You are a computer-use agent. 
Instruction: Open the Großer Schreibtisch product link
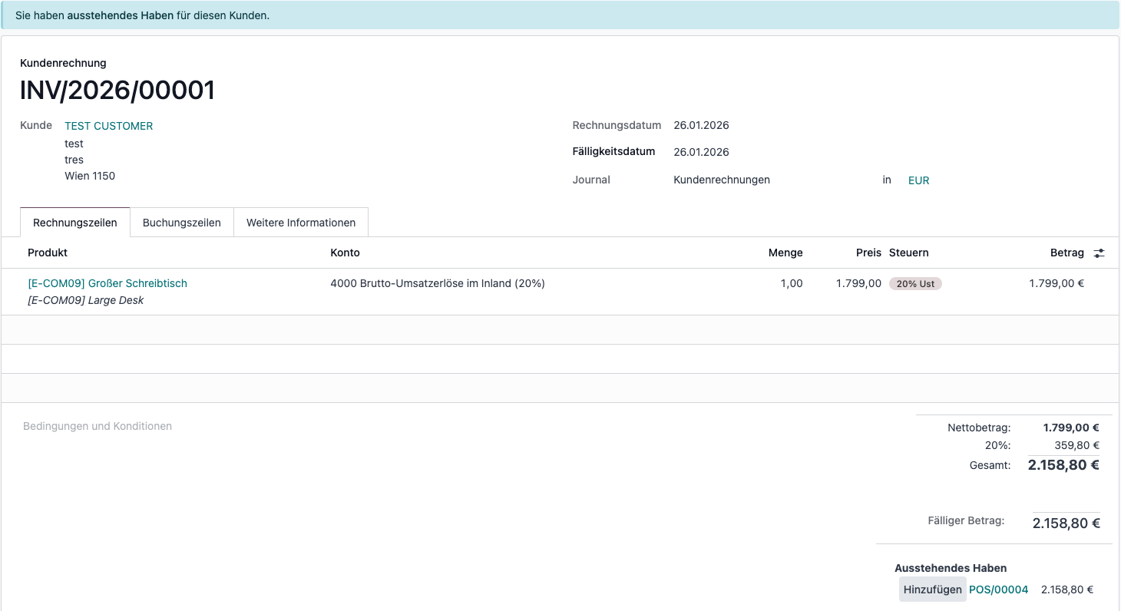click(x=107, y=283)
